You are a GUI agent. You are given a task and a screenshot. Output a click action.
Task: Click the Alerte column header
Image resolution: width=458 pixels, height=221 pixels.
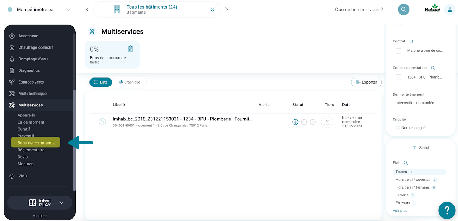[264, 105]
